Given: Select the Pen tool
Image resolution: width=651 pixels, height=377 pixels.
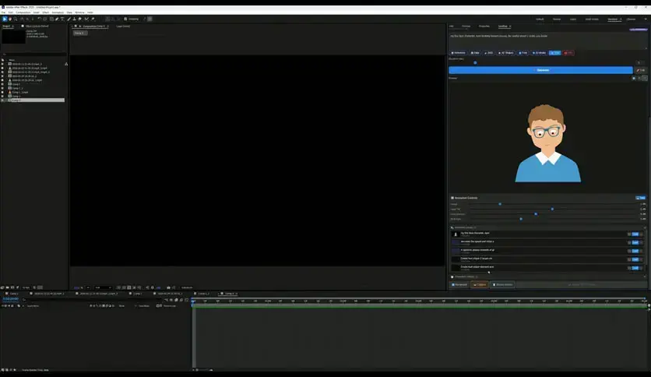Looking at the screenshot, I should click(x=57, y=19).
